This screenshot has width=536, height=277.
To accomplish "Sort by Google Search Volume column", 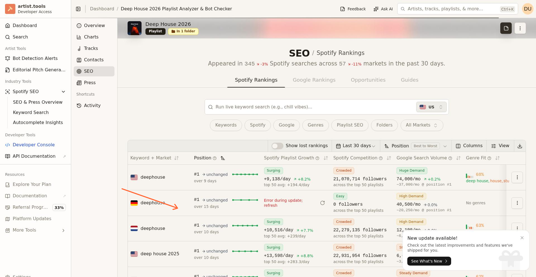I will click(x=458, y=158).
